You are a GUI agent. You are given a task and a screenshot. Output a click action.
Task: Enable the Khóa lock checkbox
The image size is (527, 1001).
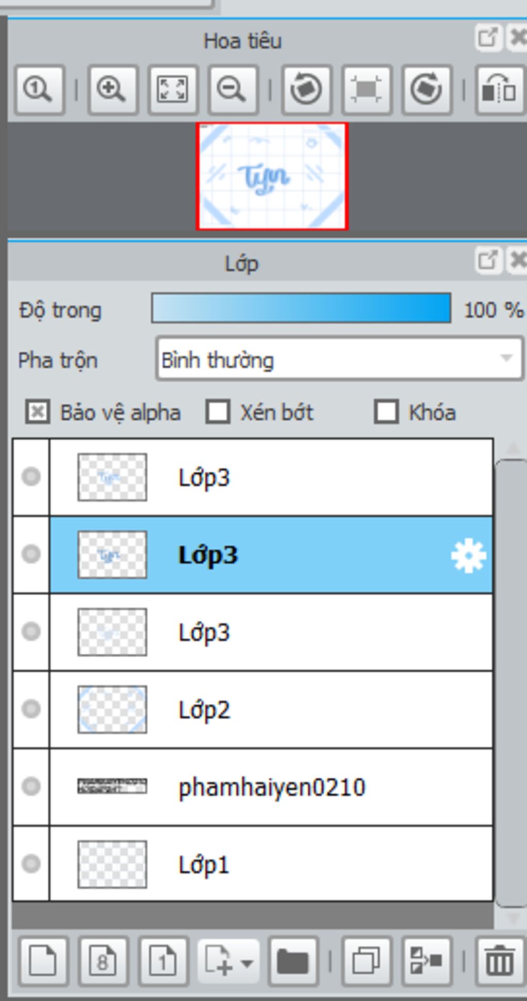pyautogui.click(x=387, y=412)
